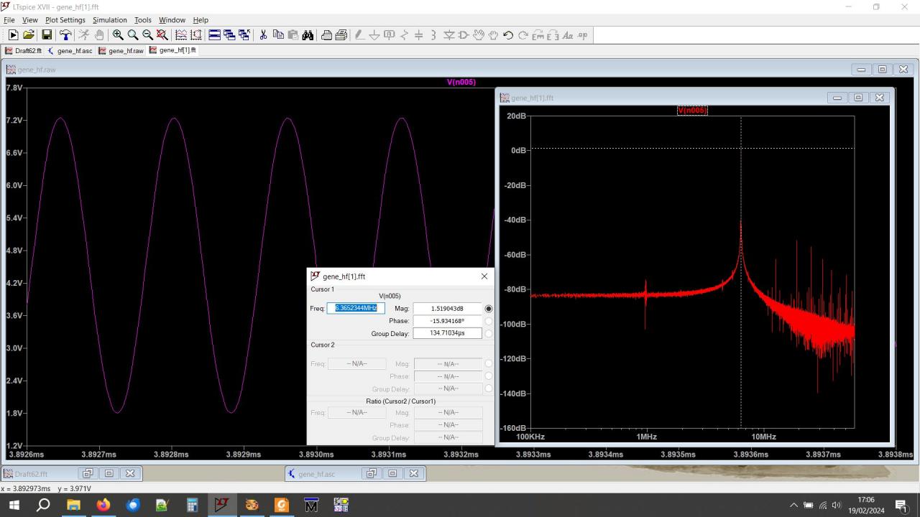Open the Plot Settings menu
This screenshot has width=920, height=517.
[65, 20]
